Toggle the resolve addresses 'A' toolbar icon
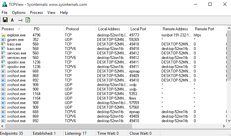 (x=12, y=20)
